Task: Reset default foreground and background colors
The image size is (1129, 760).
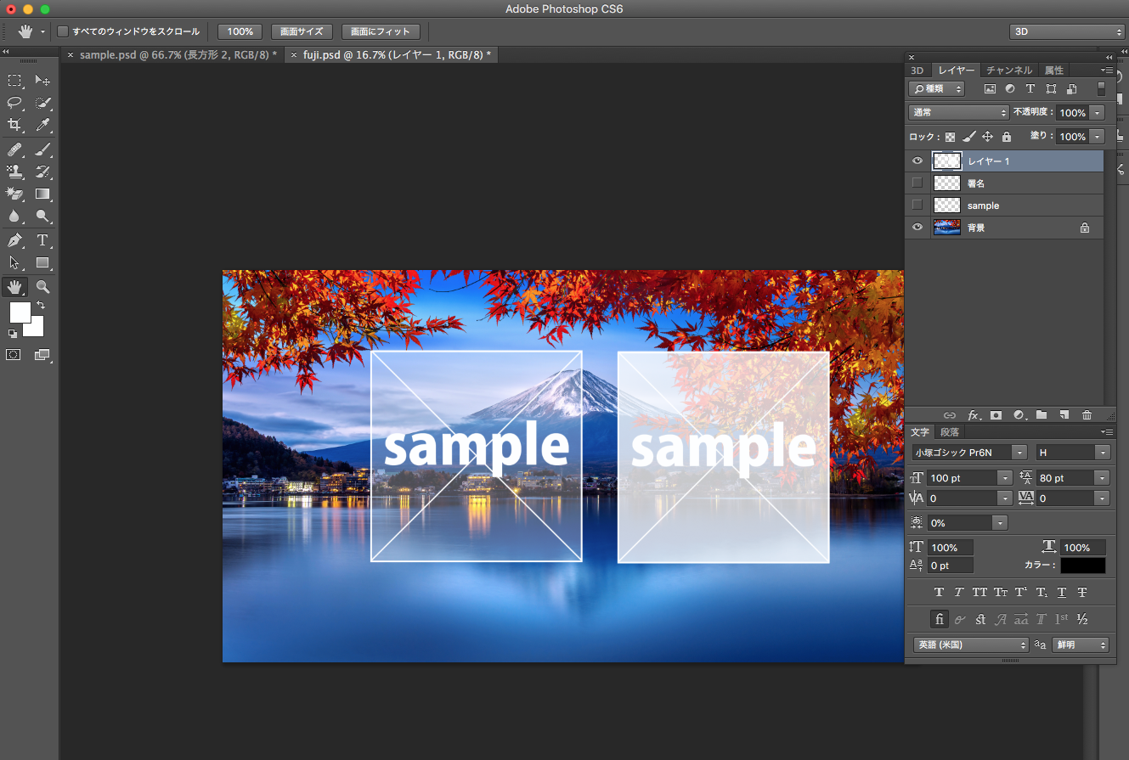Action: [13, 334]
